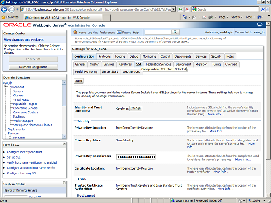Click the Home icon in the console toolbar
The width and height of the screenshot is (271, 203).
[75, 33]
